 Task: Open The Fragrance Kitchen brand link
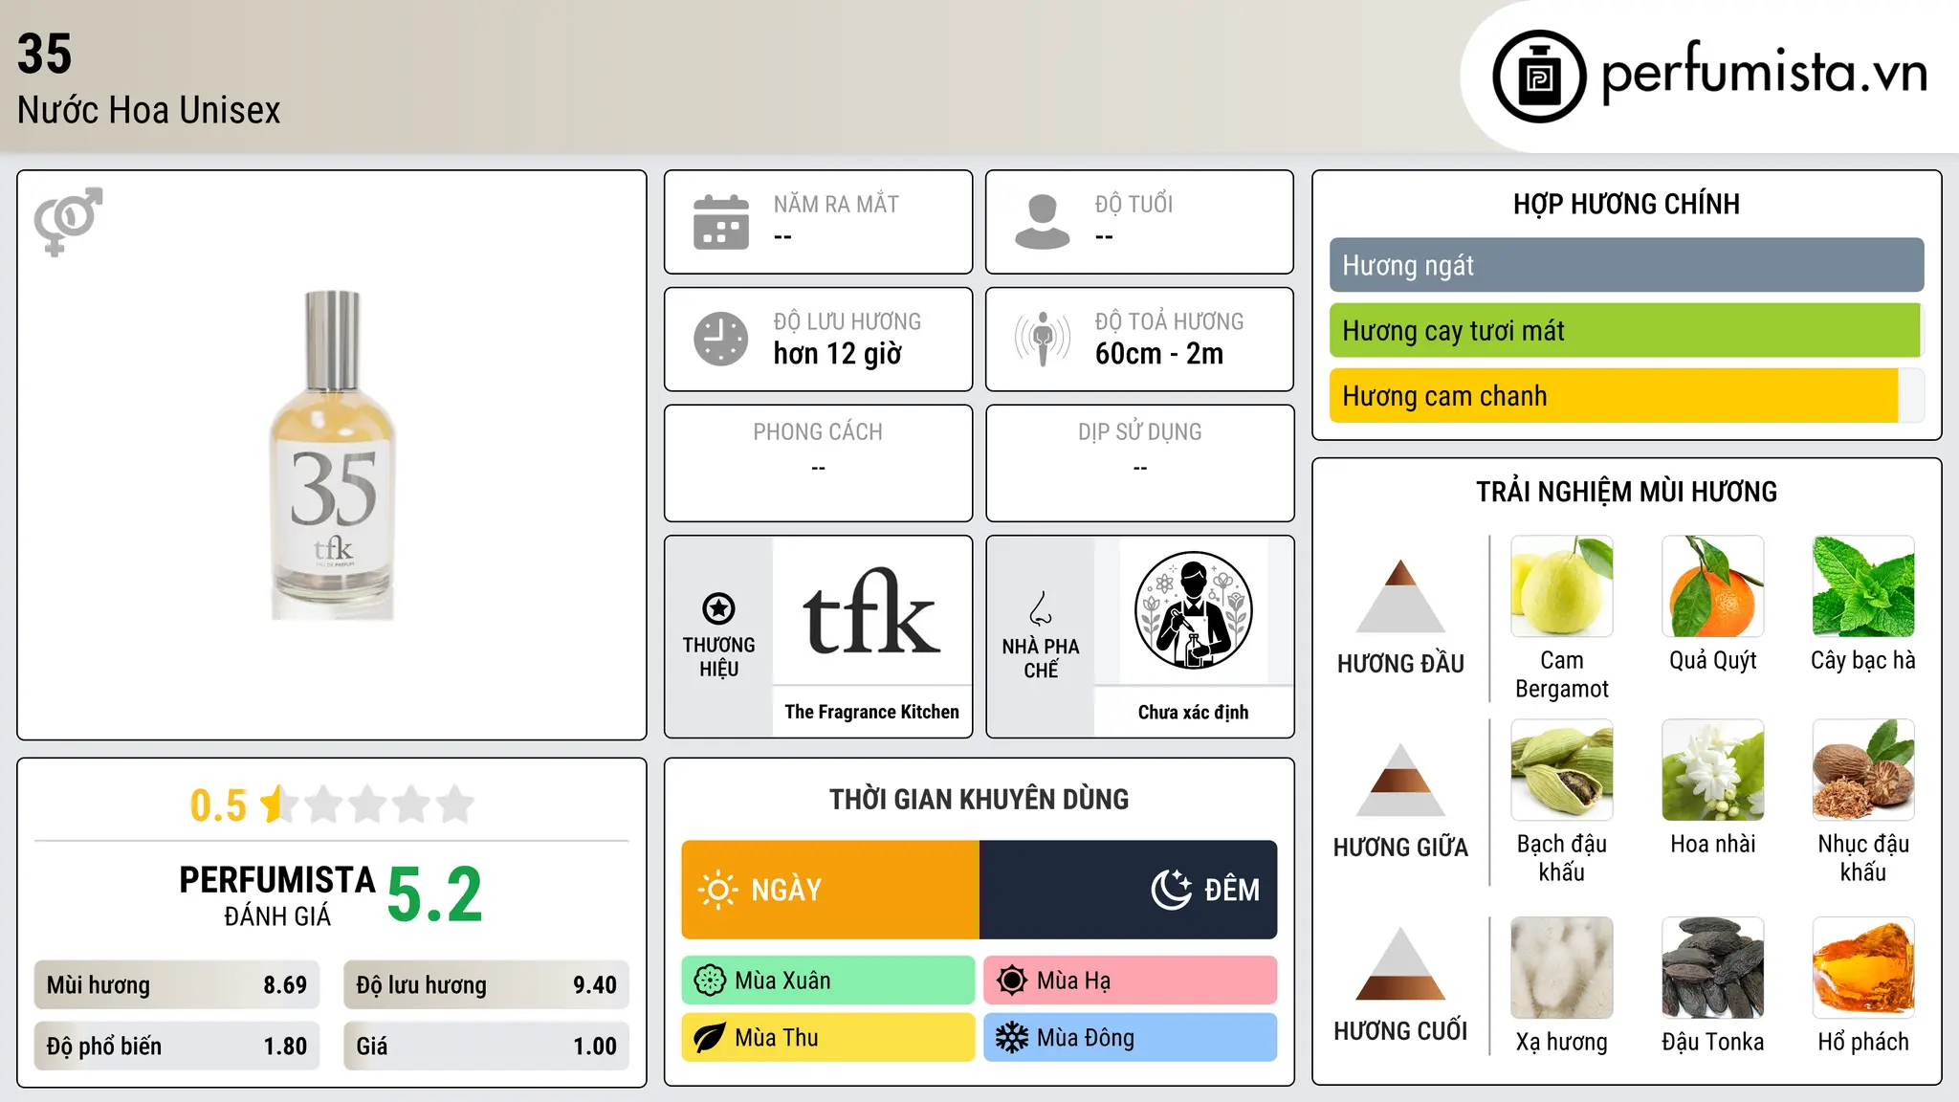871,712
